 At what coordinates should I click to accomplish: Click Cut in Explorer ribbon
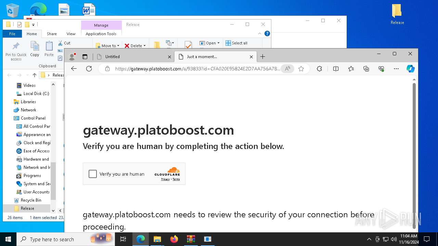pyautogui.click(x=64, y=43)
